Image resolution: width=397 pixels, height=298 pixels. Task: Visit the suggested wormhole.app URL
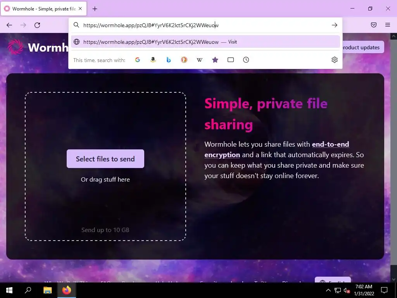pos(205,42)
